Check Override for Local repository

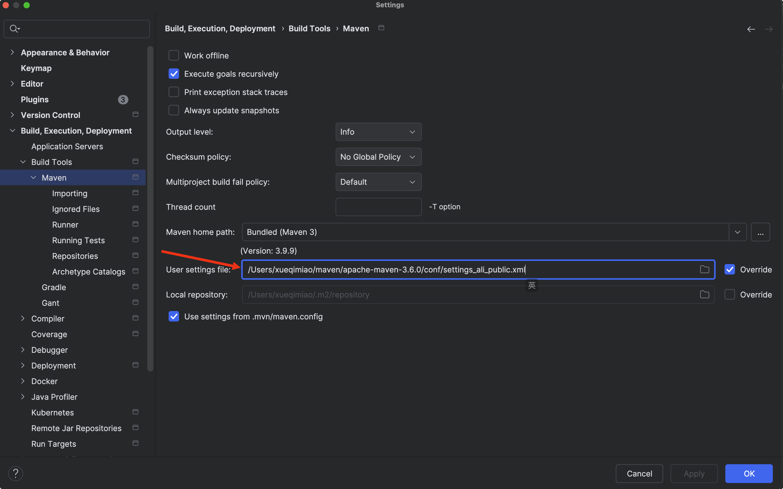click(x=729, y=295)
